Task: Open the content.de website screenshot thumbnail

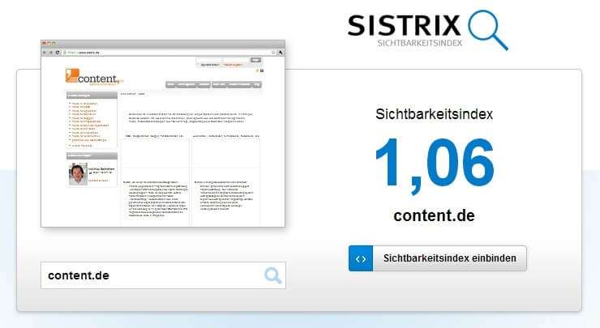Action: (x=163, y=134)
